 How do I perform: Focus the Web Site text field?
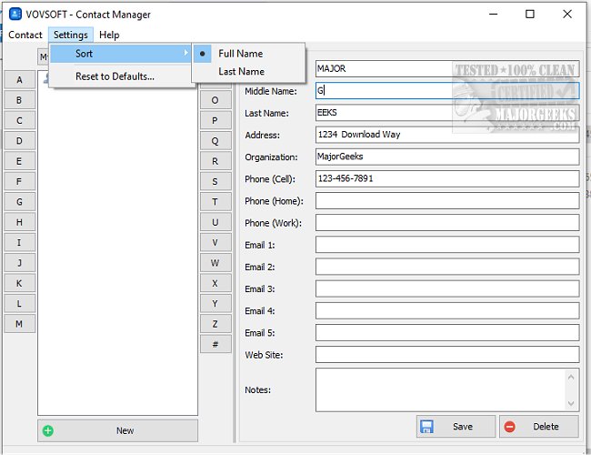[446, 355]
